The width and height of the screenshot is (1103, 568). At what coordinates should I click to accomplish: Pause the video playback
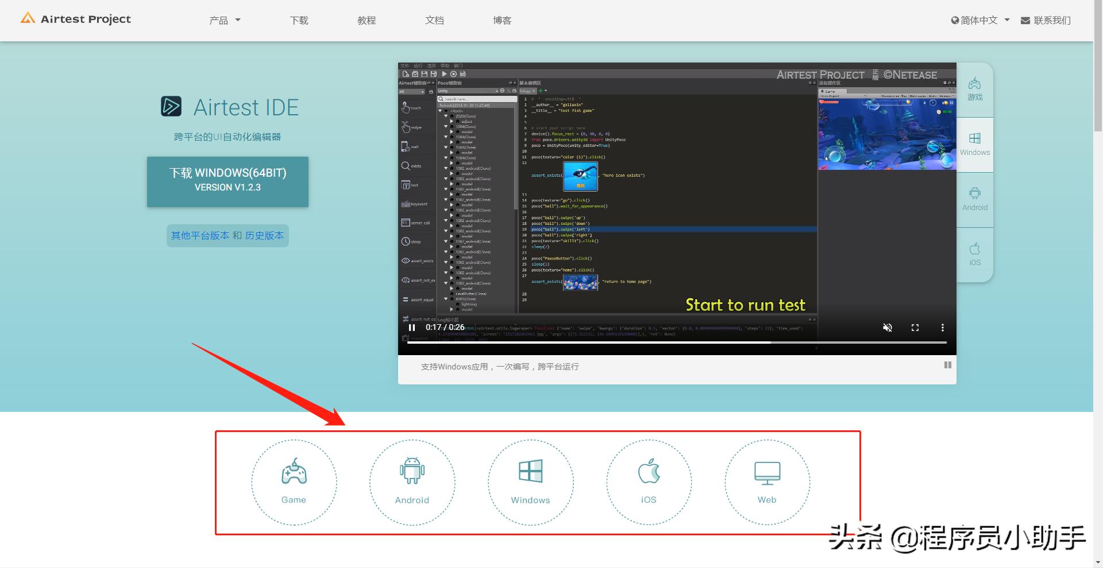[x=412, y=328]
